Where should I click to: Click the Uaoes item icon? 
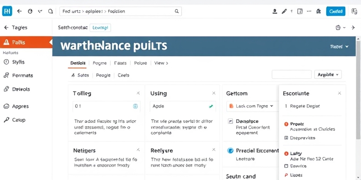coord(286,175)
